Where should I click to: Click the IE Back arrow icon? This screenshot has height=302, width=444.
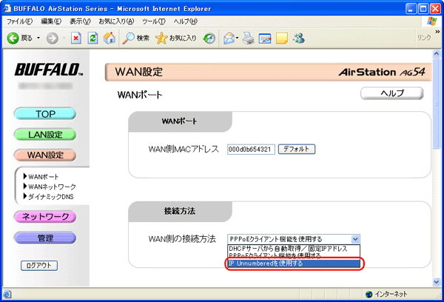pos(13,38)
